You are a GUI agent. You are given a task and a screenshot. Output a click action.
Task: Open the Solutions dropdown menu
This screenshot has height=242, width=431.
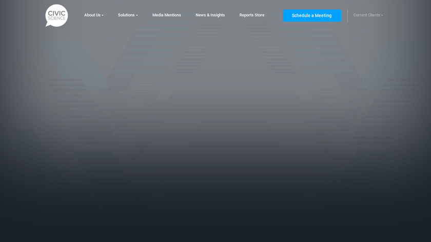[128, 15]
